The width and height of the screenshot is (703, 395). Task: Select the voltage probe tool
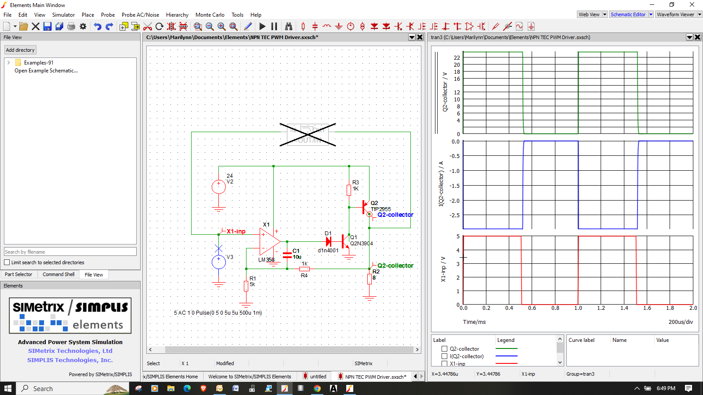pyautogui.click(x=496, y=26)
